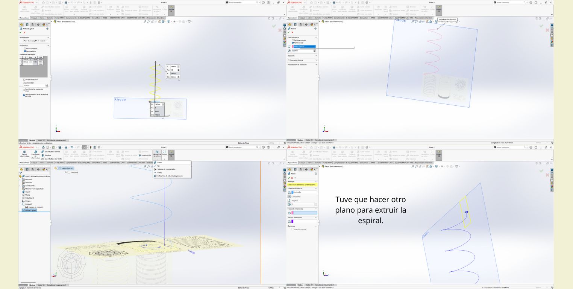The height and width of the screenshot is (289, 573).
Task: Accept the Hélice/Espiral feature with green checkmark
Action: (x=20, y=32)
